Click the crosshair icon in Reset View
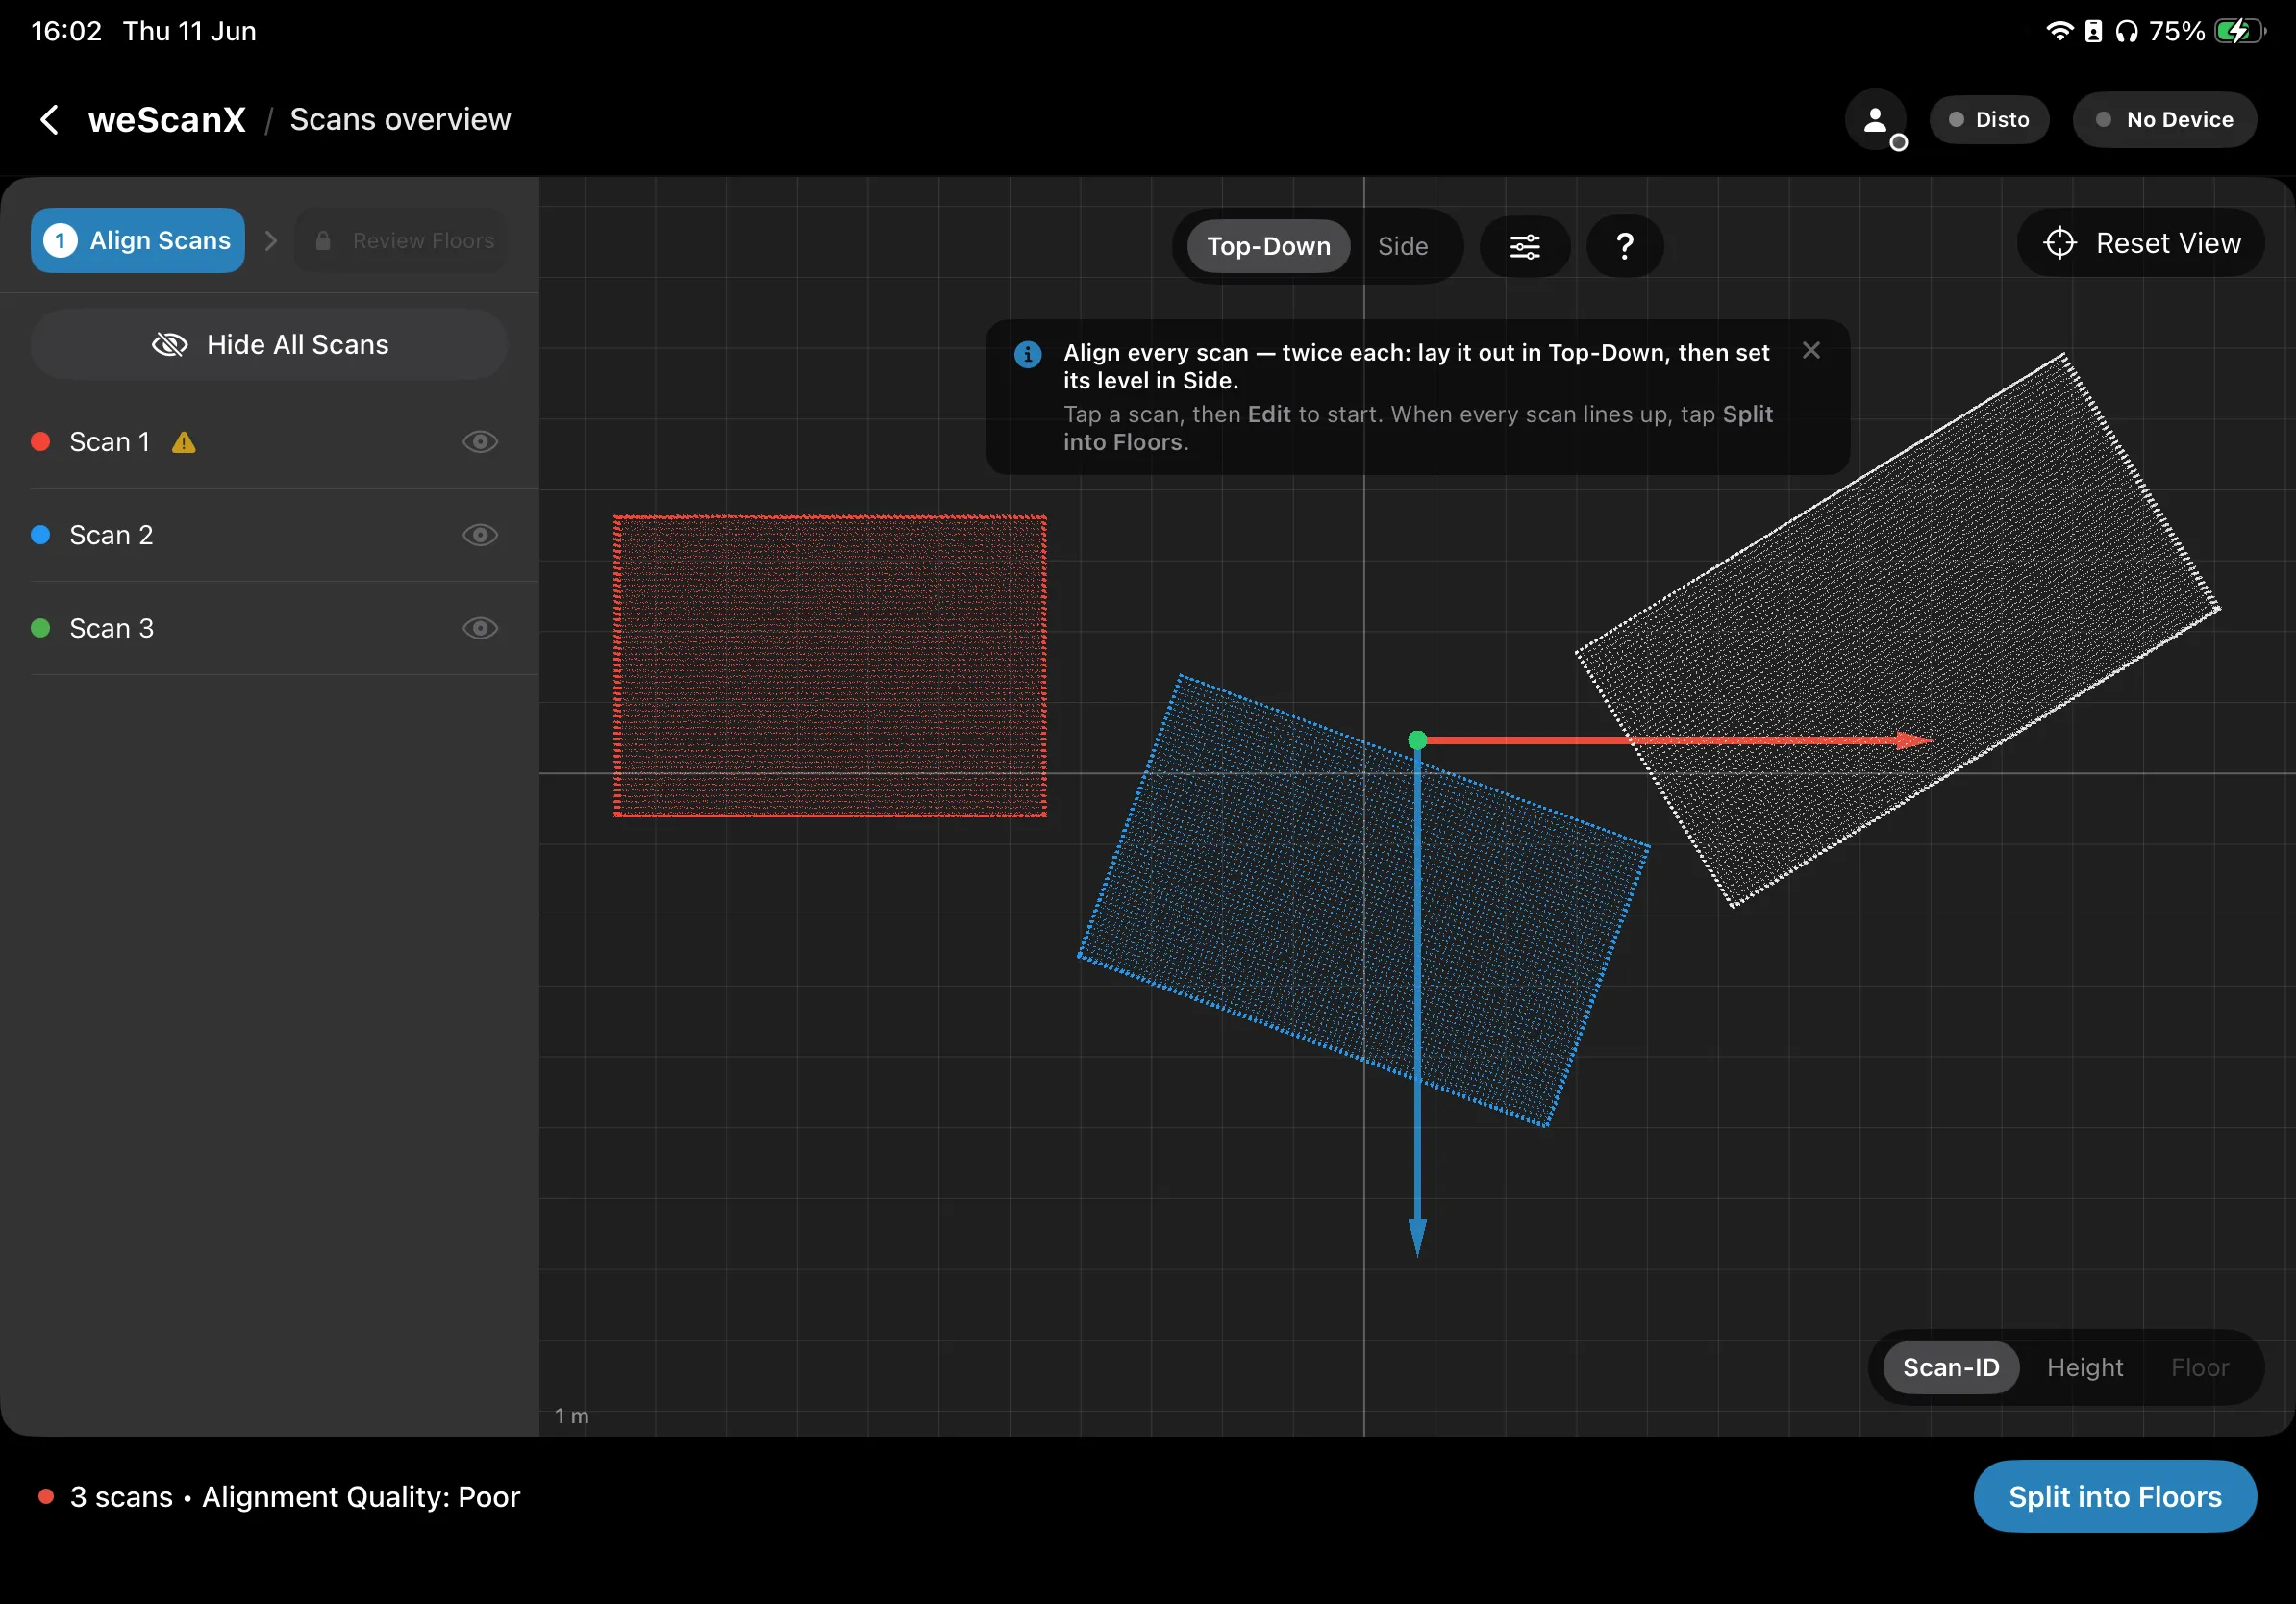Screen dimensions: 2296x1604 click(2059, 243)
